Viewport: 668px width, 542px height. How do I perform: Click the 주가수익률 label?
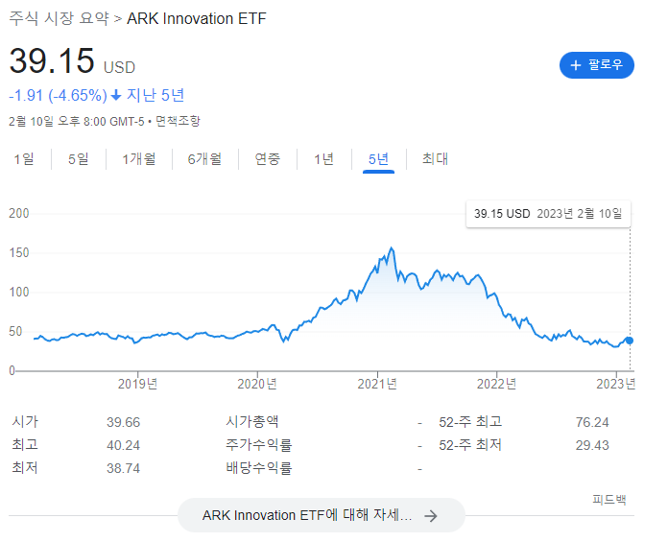pyautogui.click(x=258, y=445)
